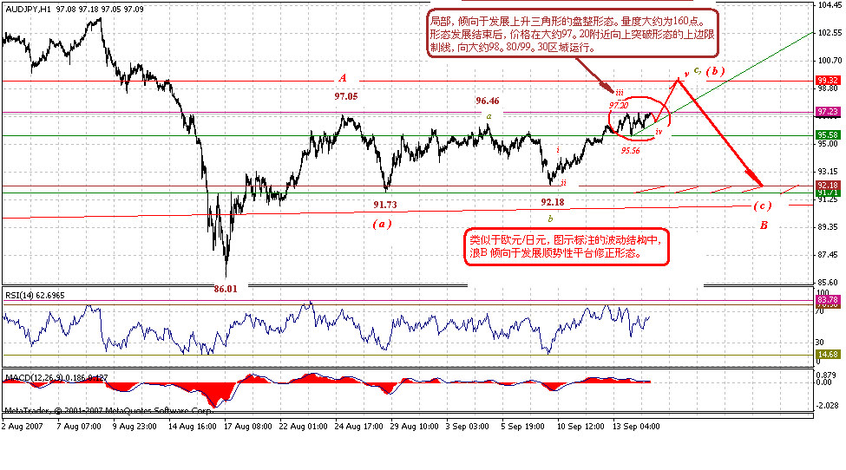
Task: Select the lower Chinese annotation about 浪B
Action: (567, 247)
